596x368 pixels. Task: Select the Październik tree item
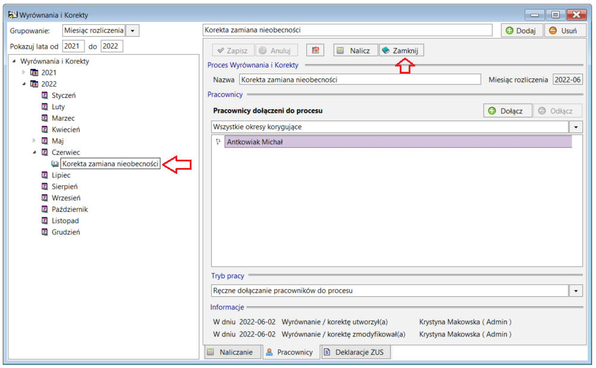pos(70,209)
